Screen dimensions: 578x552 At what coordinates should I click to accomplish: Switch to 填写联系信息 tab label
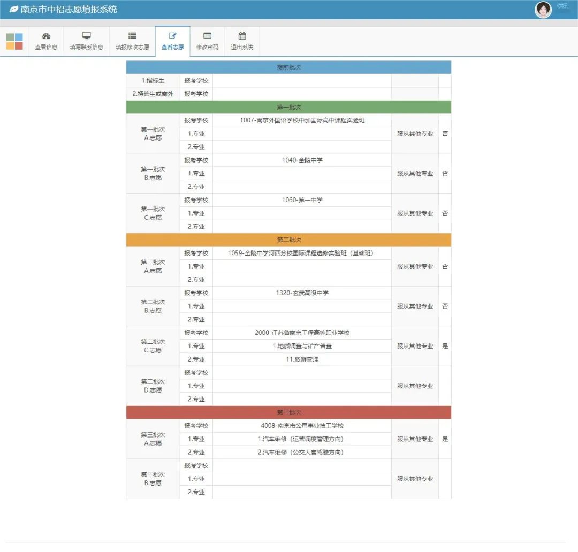coord(87,47)
